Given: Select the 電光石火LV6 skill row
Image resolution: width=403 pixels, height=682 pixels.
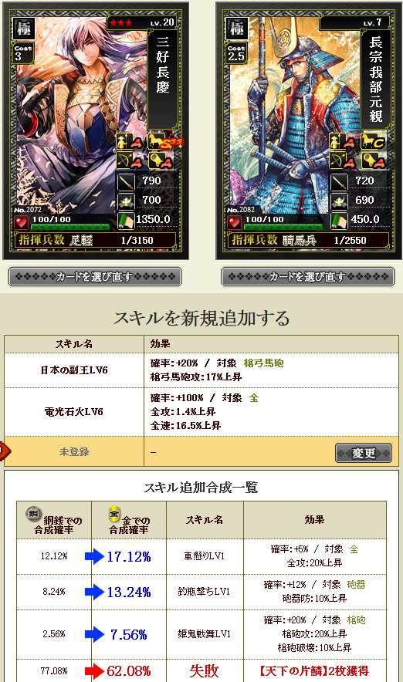Looking at the screenshot, I should click(x=201, y=412).
